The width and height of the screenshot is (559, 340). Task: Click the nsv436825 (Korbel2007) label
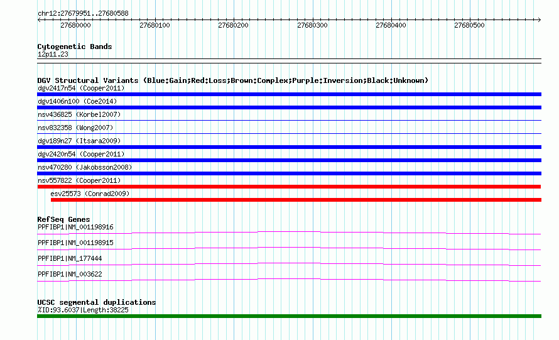79,114
